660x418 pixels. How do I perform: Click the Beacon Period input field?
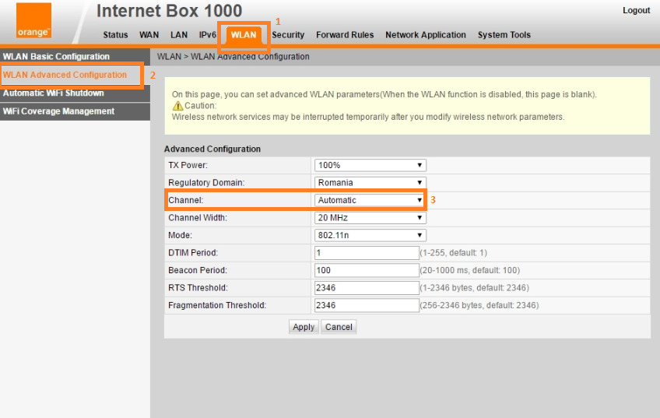tap(367, 270)
